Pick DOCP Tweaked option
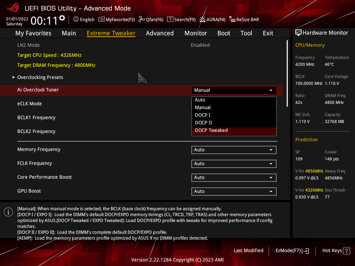This screenshot has width=355, height=266. 234,131
